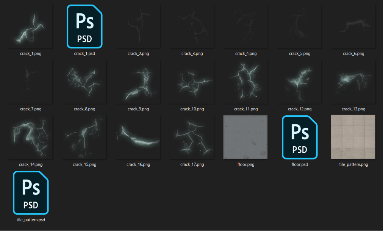Image resolution: width=383 pixels, height=231 pixels.
Task: Select the floor.png texture thumbnail
Action: click(246, 137)
